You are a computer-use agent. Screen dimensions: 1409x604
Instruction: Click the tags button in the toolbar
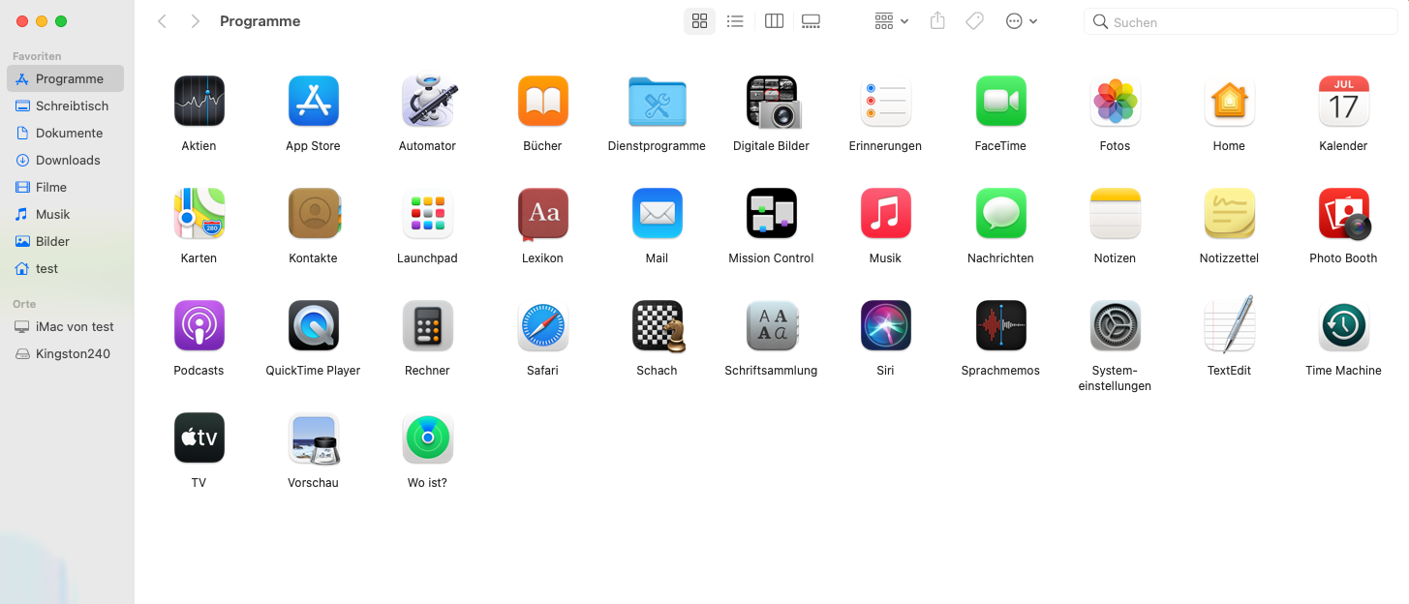975,21
